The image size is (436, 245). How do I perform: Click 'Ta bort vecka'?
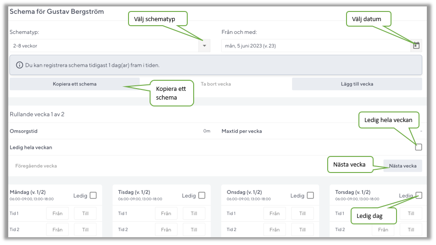(x=216, y=84)
